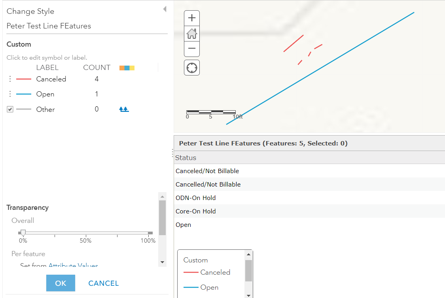
Task: Click the default extent home icon
Action: point(192,34)
